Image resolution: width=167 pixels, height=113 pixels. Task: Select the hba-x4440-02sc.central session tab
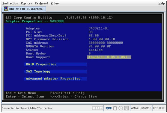[x=24, y=9]
